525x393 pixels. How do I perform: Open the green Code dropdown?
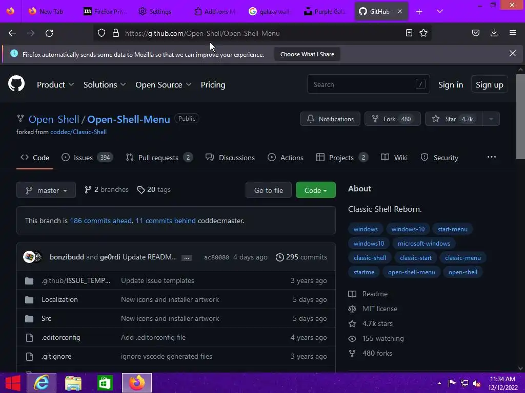pyautogui.click(x=315, y=190)
